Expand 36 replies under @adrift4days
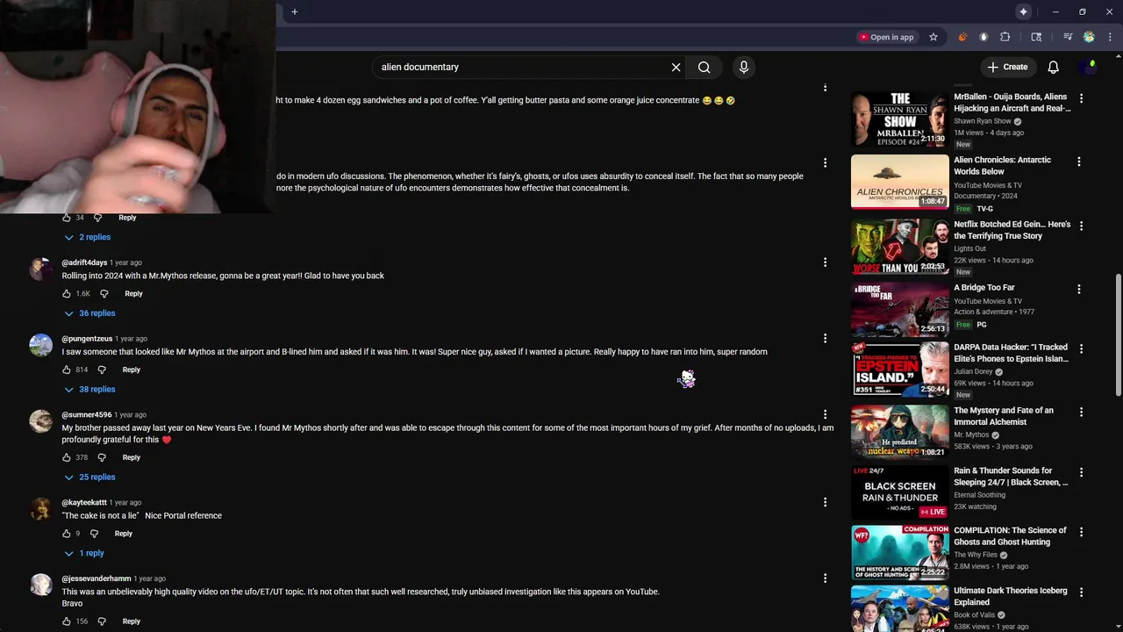The image size is (1123, 632). [89, 313]
